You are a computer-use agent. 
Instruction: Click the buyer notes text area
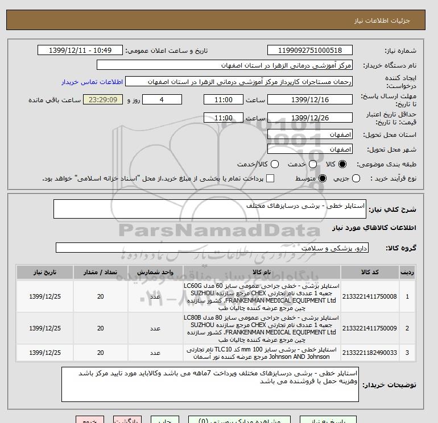[210, 384]
